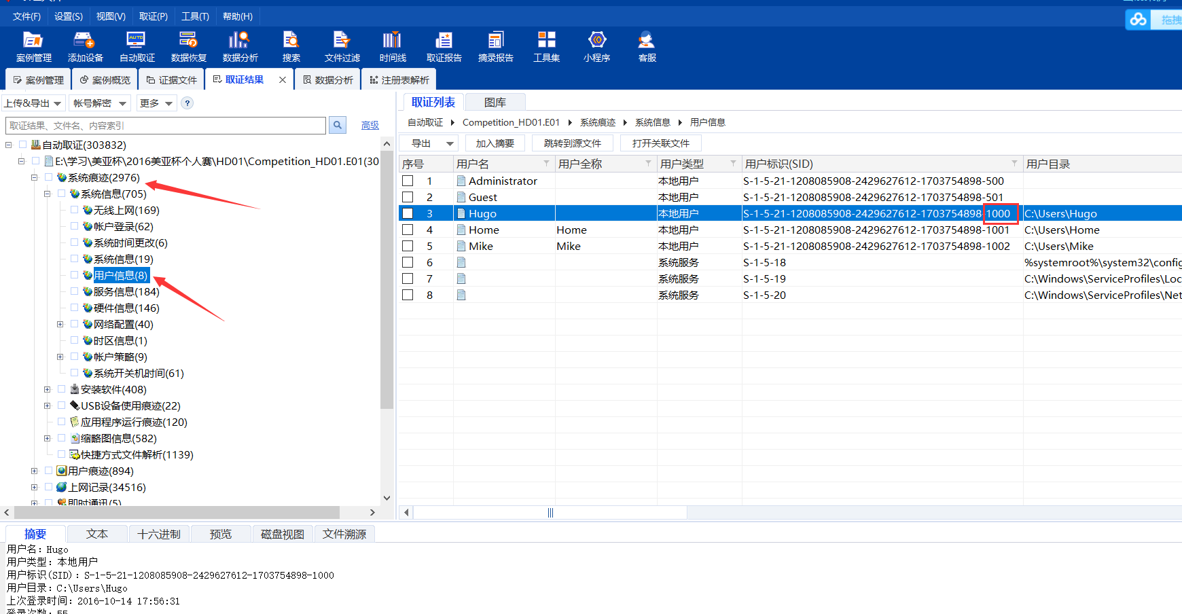Tick the 系统痕迹 tree checkbox
Screen dimensions: 1182x614
48,177
